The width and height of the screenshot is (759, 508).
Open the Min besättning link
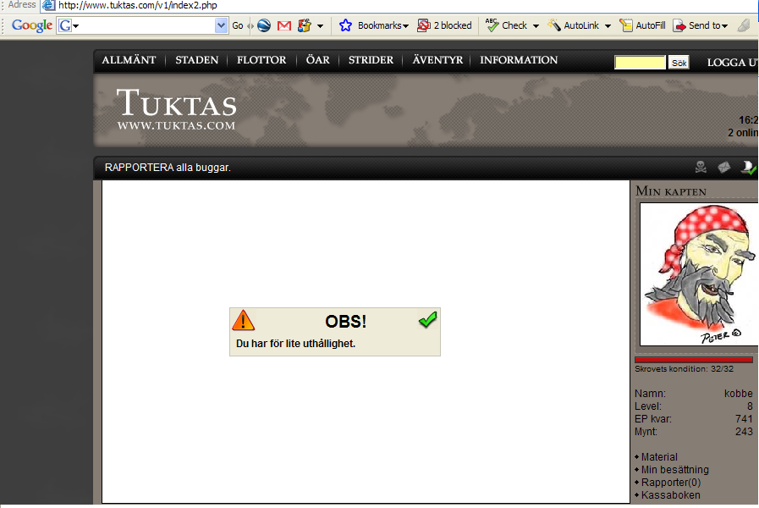(x=674, y=470)
